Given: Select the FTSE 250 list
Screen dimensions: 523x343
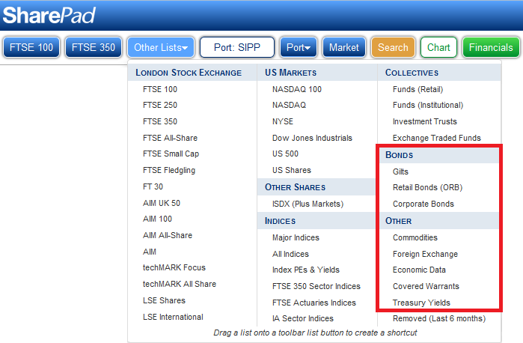Looking at the screenshot, I should (x=160, y=105).
